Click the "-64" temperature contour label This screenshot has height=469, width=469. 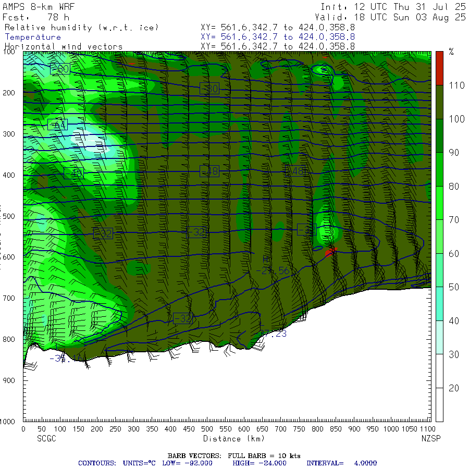click(58, 125)
